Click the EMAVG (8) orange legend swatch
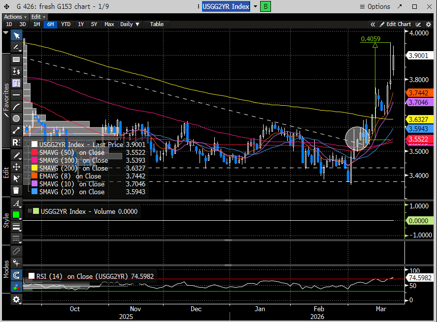This screenshot has width=437, height=322. (x=34, y=176)
